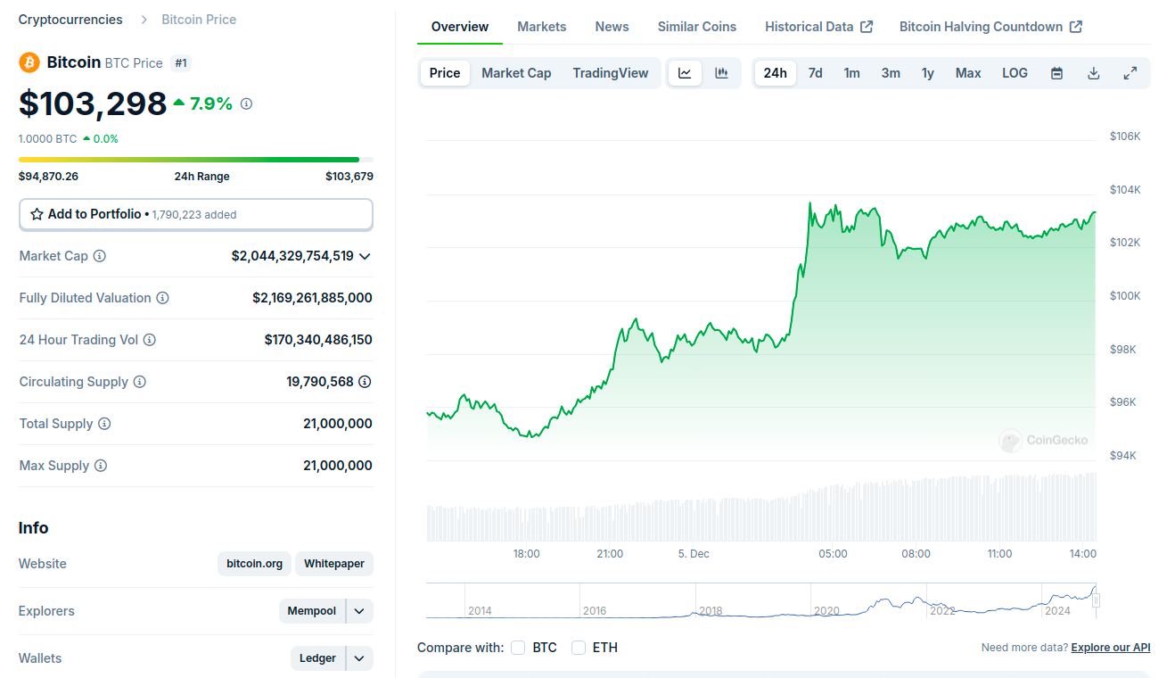Choose 1m time range
This screenshot has height=678, width=1175.
852,73
